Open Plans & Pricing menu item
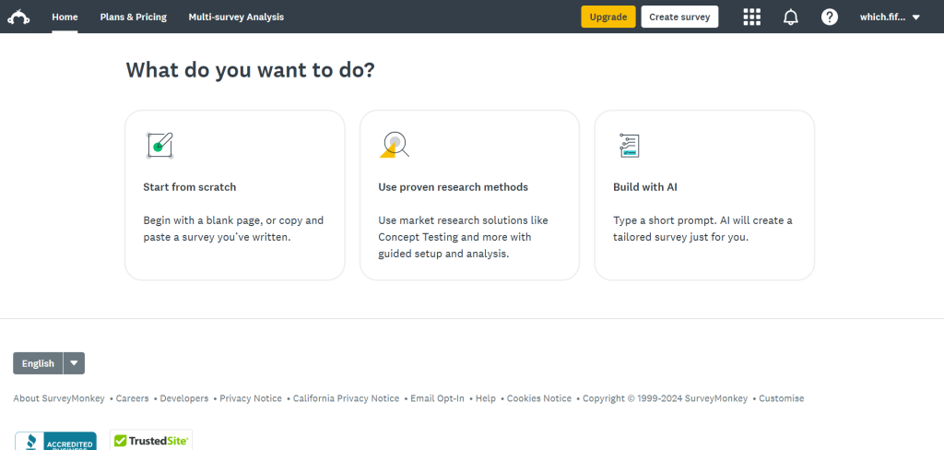Screen dimensions: 944x450 click(133, 17)
